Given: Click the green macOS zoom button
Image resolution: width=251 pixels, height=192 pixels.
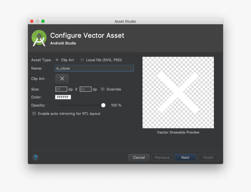Looking at the screenshot, I should pyautogui.click(x=42, y=21).
